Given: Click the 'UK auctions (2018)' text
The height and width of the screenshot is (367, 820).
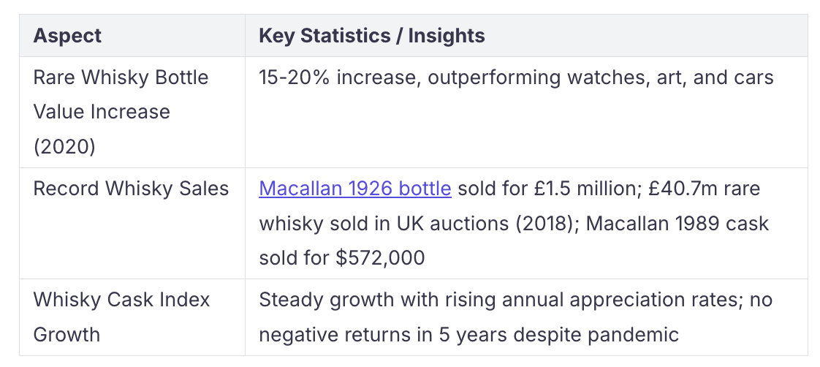Looking at the screenshot, I should [x=486, y=223].
